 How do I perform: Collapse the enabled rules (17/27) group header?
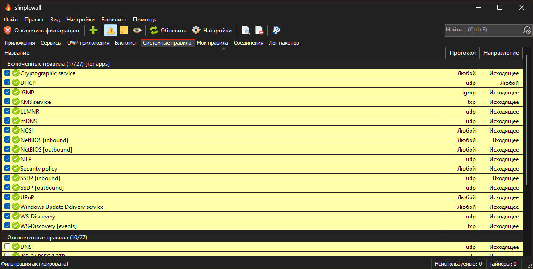(x=58, y=63)
